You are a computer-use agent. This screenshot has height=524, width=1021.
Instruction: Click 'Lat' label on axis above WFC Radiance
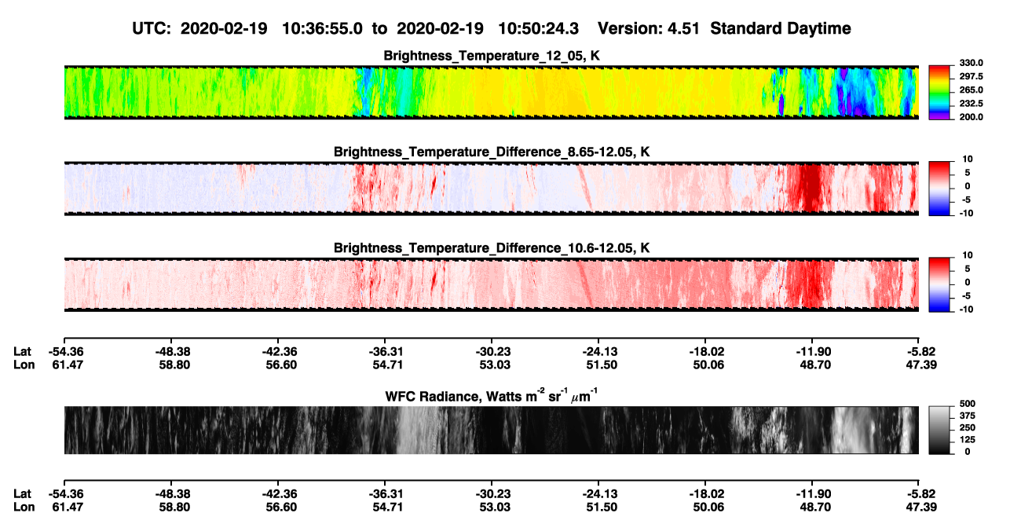pos(22,352)
